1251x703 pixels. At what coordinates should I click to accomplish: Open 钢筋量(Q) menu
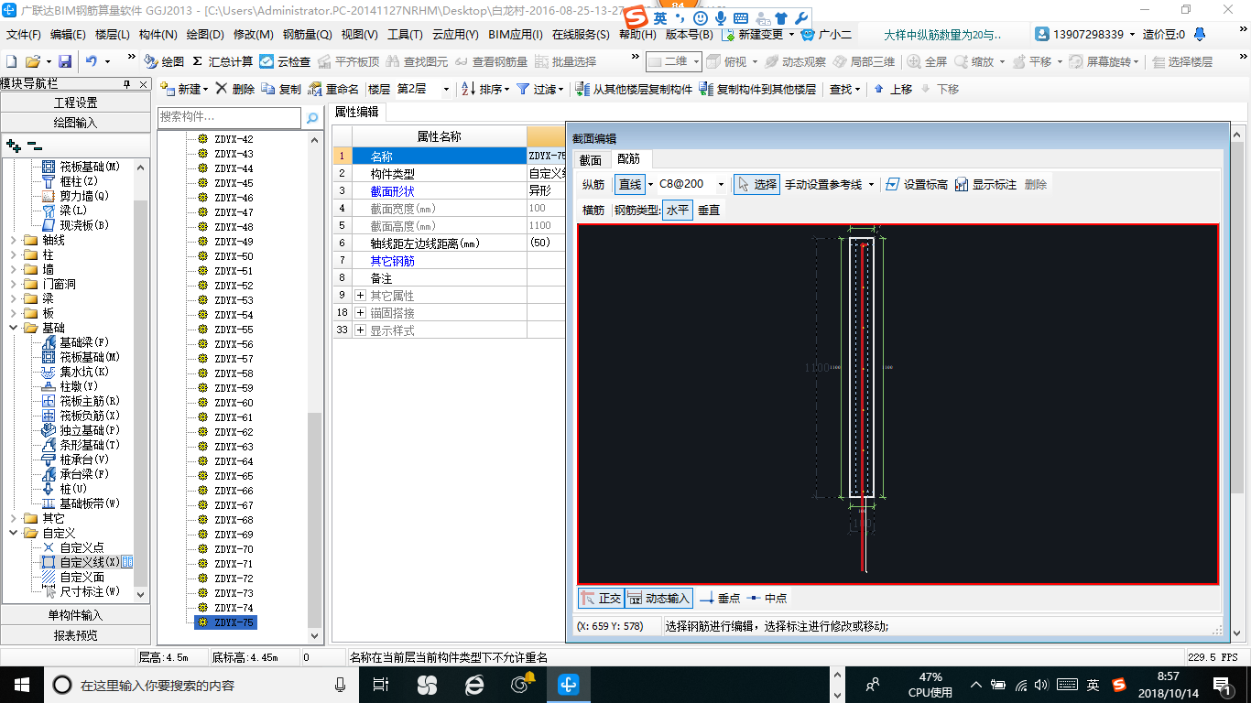(x=307, y=35)
